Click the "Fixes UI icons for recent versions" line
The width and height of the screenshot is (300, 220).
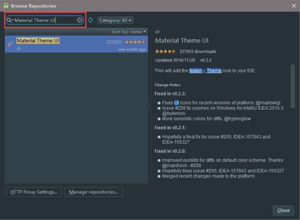[x=221, y=103]
